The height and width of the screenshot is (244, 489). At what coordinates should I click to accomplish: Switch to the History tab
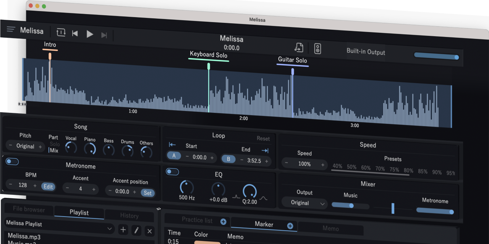coord(129,216)
